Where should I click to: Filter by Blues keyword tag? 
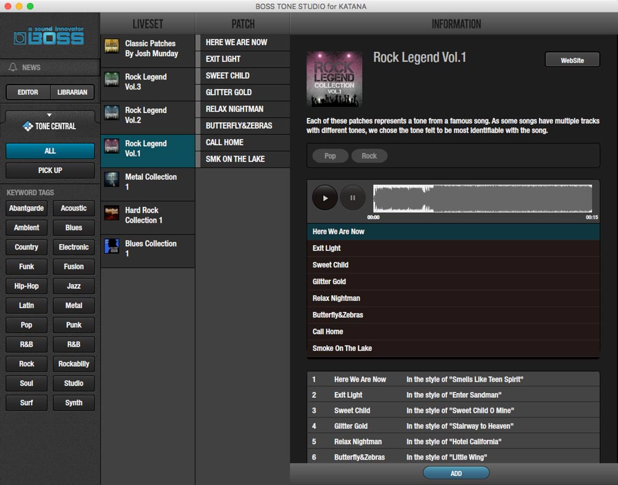[x=74, y=228]
